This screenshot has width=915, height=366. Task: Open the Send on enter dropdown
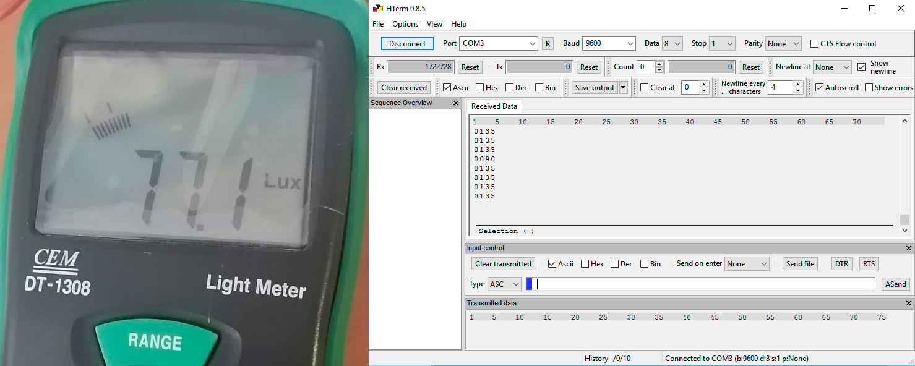click(x=747, y=264)
